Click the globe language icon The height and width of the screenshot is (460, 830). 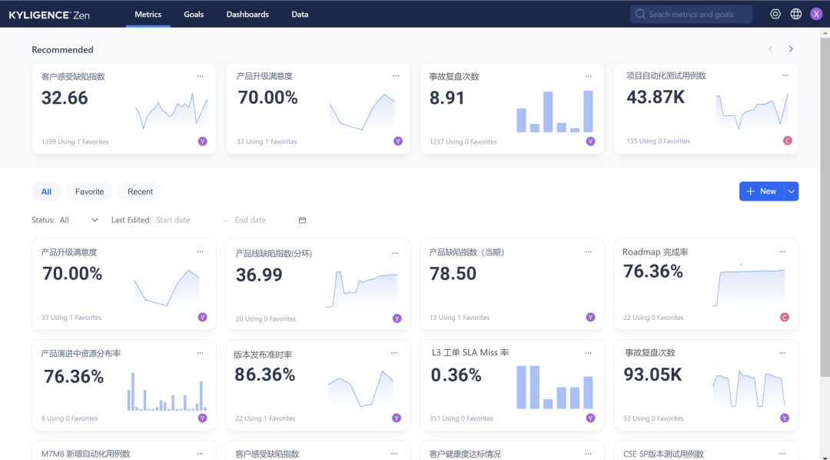tap(795, 15)
